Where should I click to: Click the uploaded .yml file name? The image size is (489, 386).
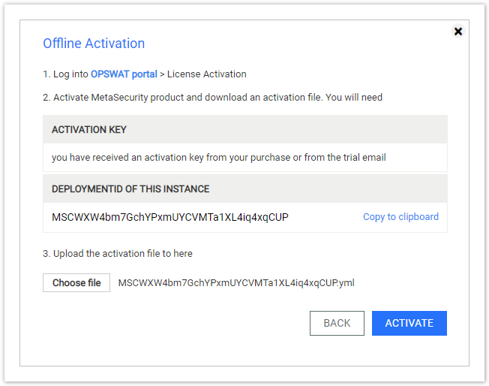(x=236, y=283)
